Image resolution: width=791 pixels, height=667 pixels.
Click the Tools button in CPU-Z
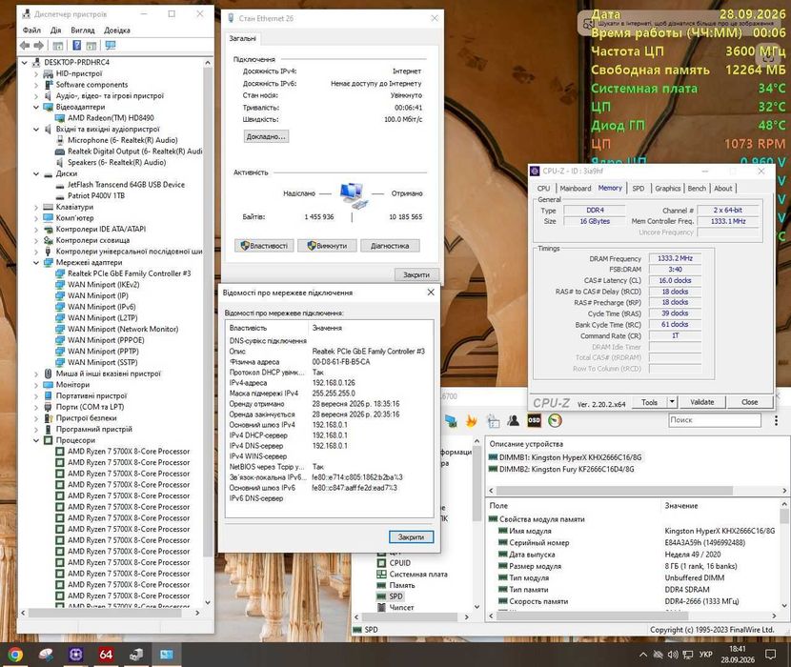tap(649, 401)
